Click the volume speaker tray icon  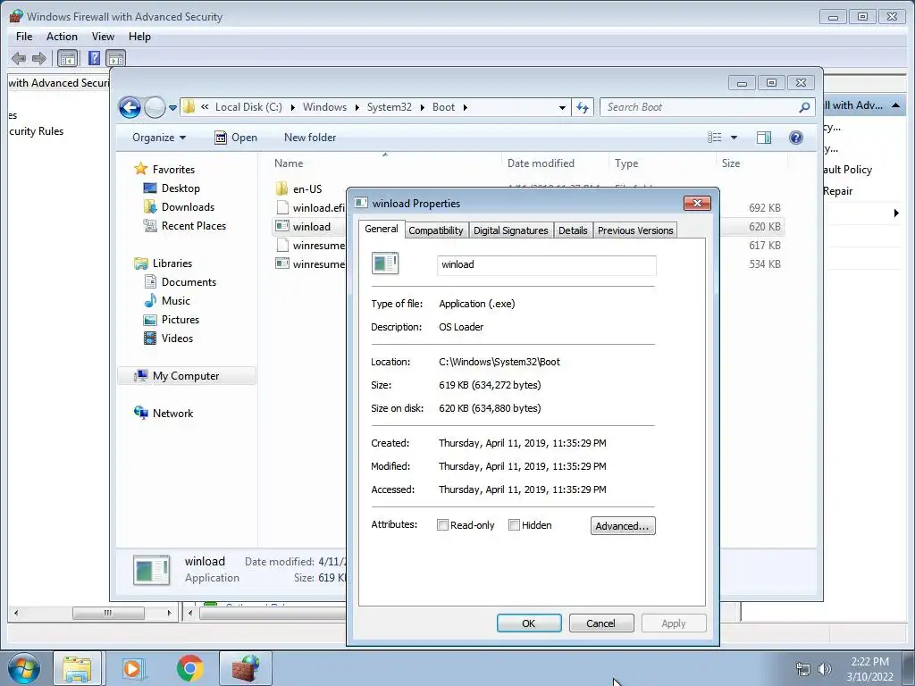[825, 669]
